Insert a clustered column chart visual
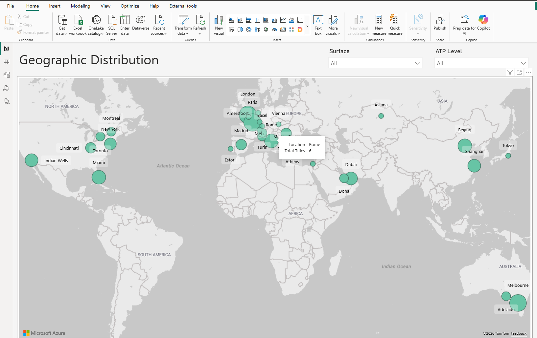The height and width of the screenshot is (338, 537). coord(257,20)
